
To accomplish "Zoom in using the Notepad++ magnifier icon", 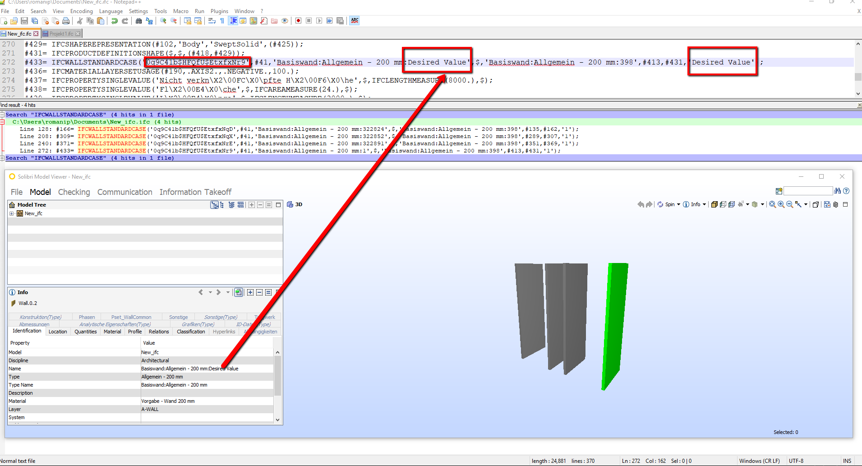I will tap(163, 21).
